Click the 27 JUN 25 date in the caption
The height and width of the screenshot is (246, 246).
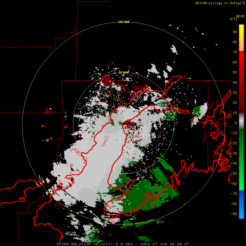pyautogui.click(x=163, y=244)
